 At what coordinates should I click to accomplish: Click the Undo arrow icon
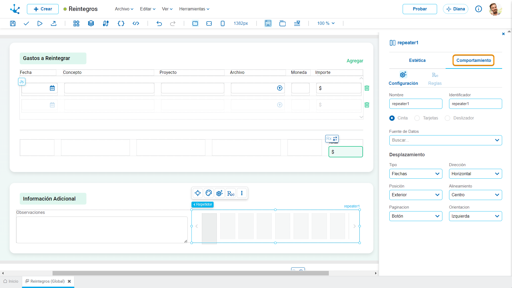(159, 23)
